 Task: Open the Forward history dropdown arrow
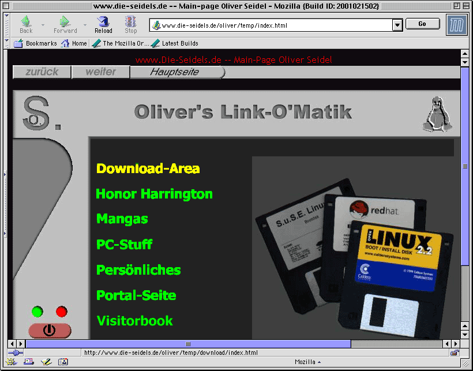click(x=85, y=25)
